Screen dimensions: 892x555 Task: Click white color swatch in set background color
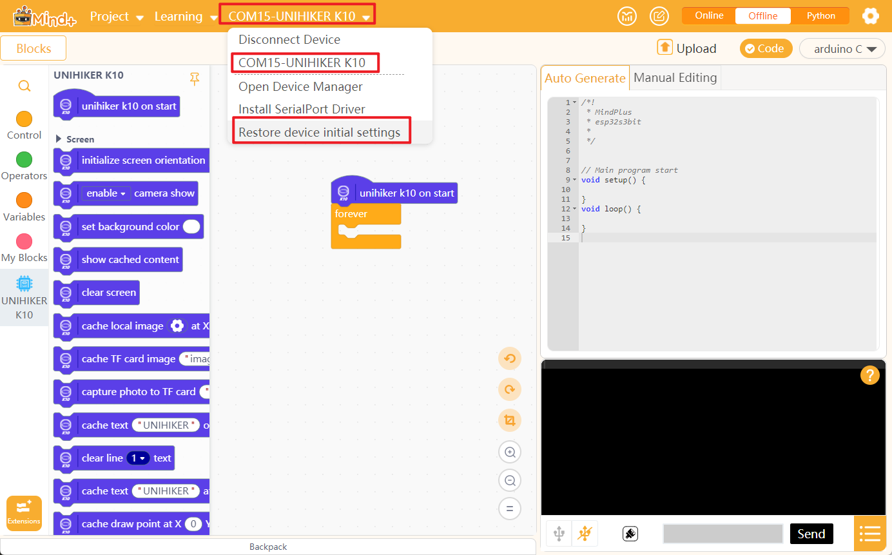191,227
